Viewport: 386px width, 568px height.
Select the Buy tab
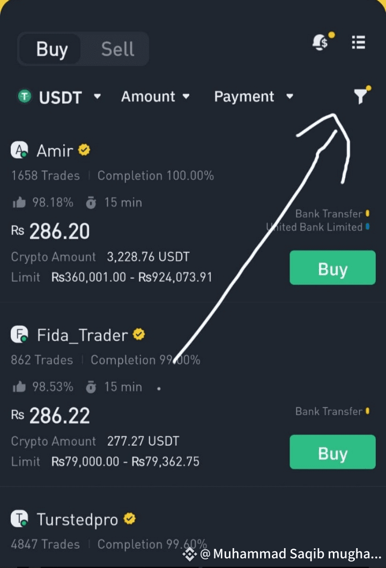(x=52, y=49)
